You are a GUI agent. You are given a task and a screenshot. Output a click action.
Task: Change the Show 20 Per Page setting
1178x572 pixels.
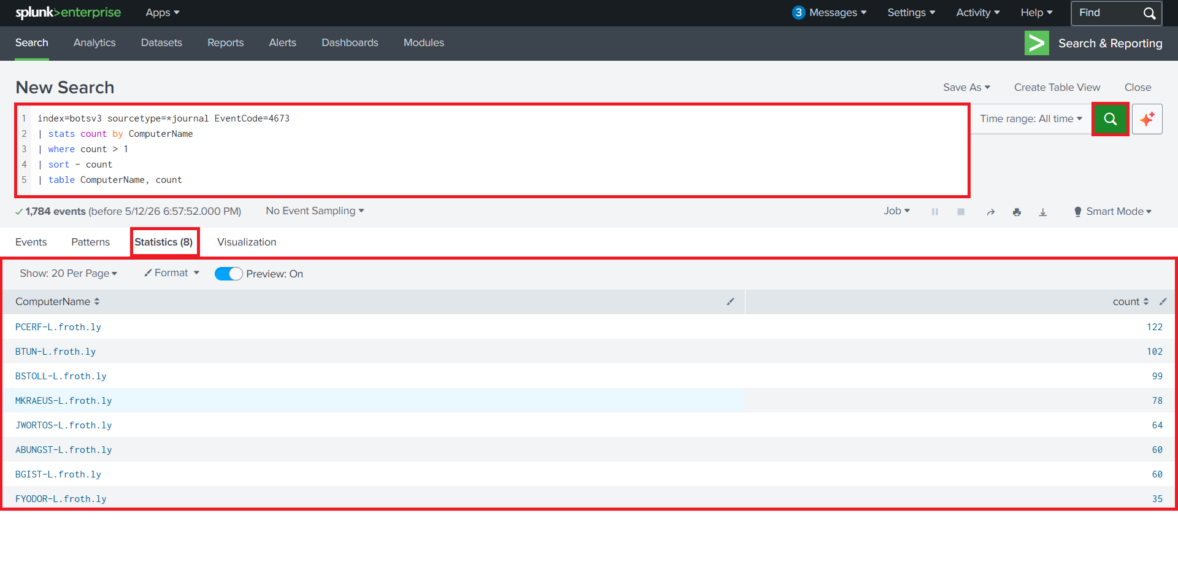[68, 273]
